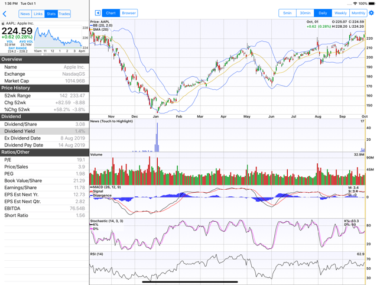Tap the 224.59 current price
The image size is (380, 285).
pyautogui.click(x=17, y=31)
